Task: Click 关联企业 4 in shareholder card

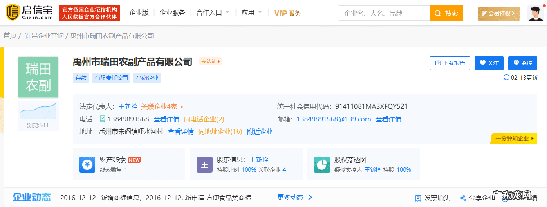Action: (272, 170)
